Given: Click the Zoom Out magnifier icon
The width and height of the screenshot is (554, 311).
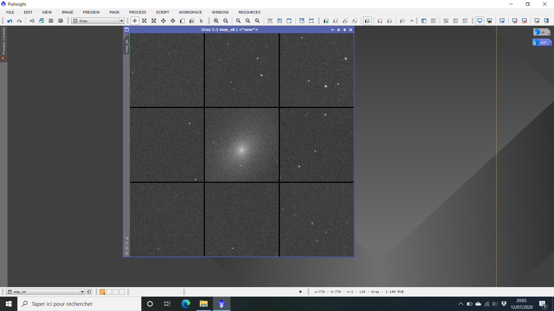Looking at the screenshot, I should pos(225,21).
